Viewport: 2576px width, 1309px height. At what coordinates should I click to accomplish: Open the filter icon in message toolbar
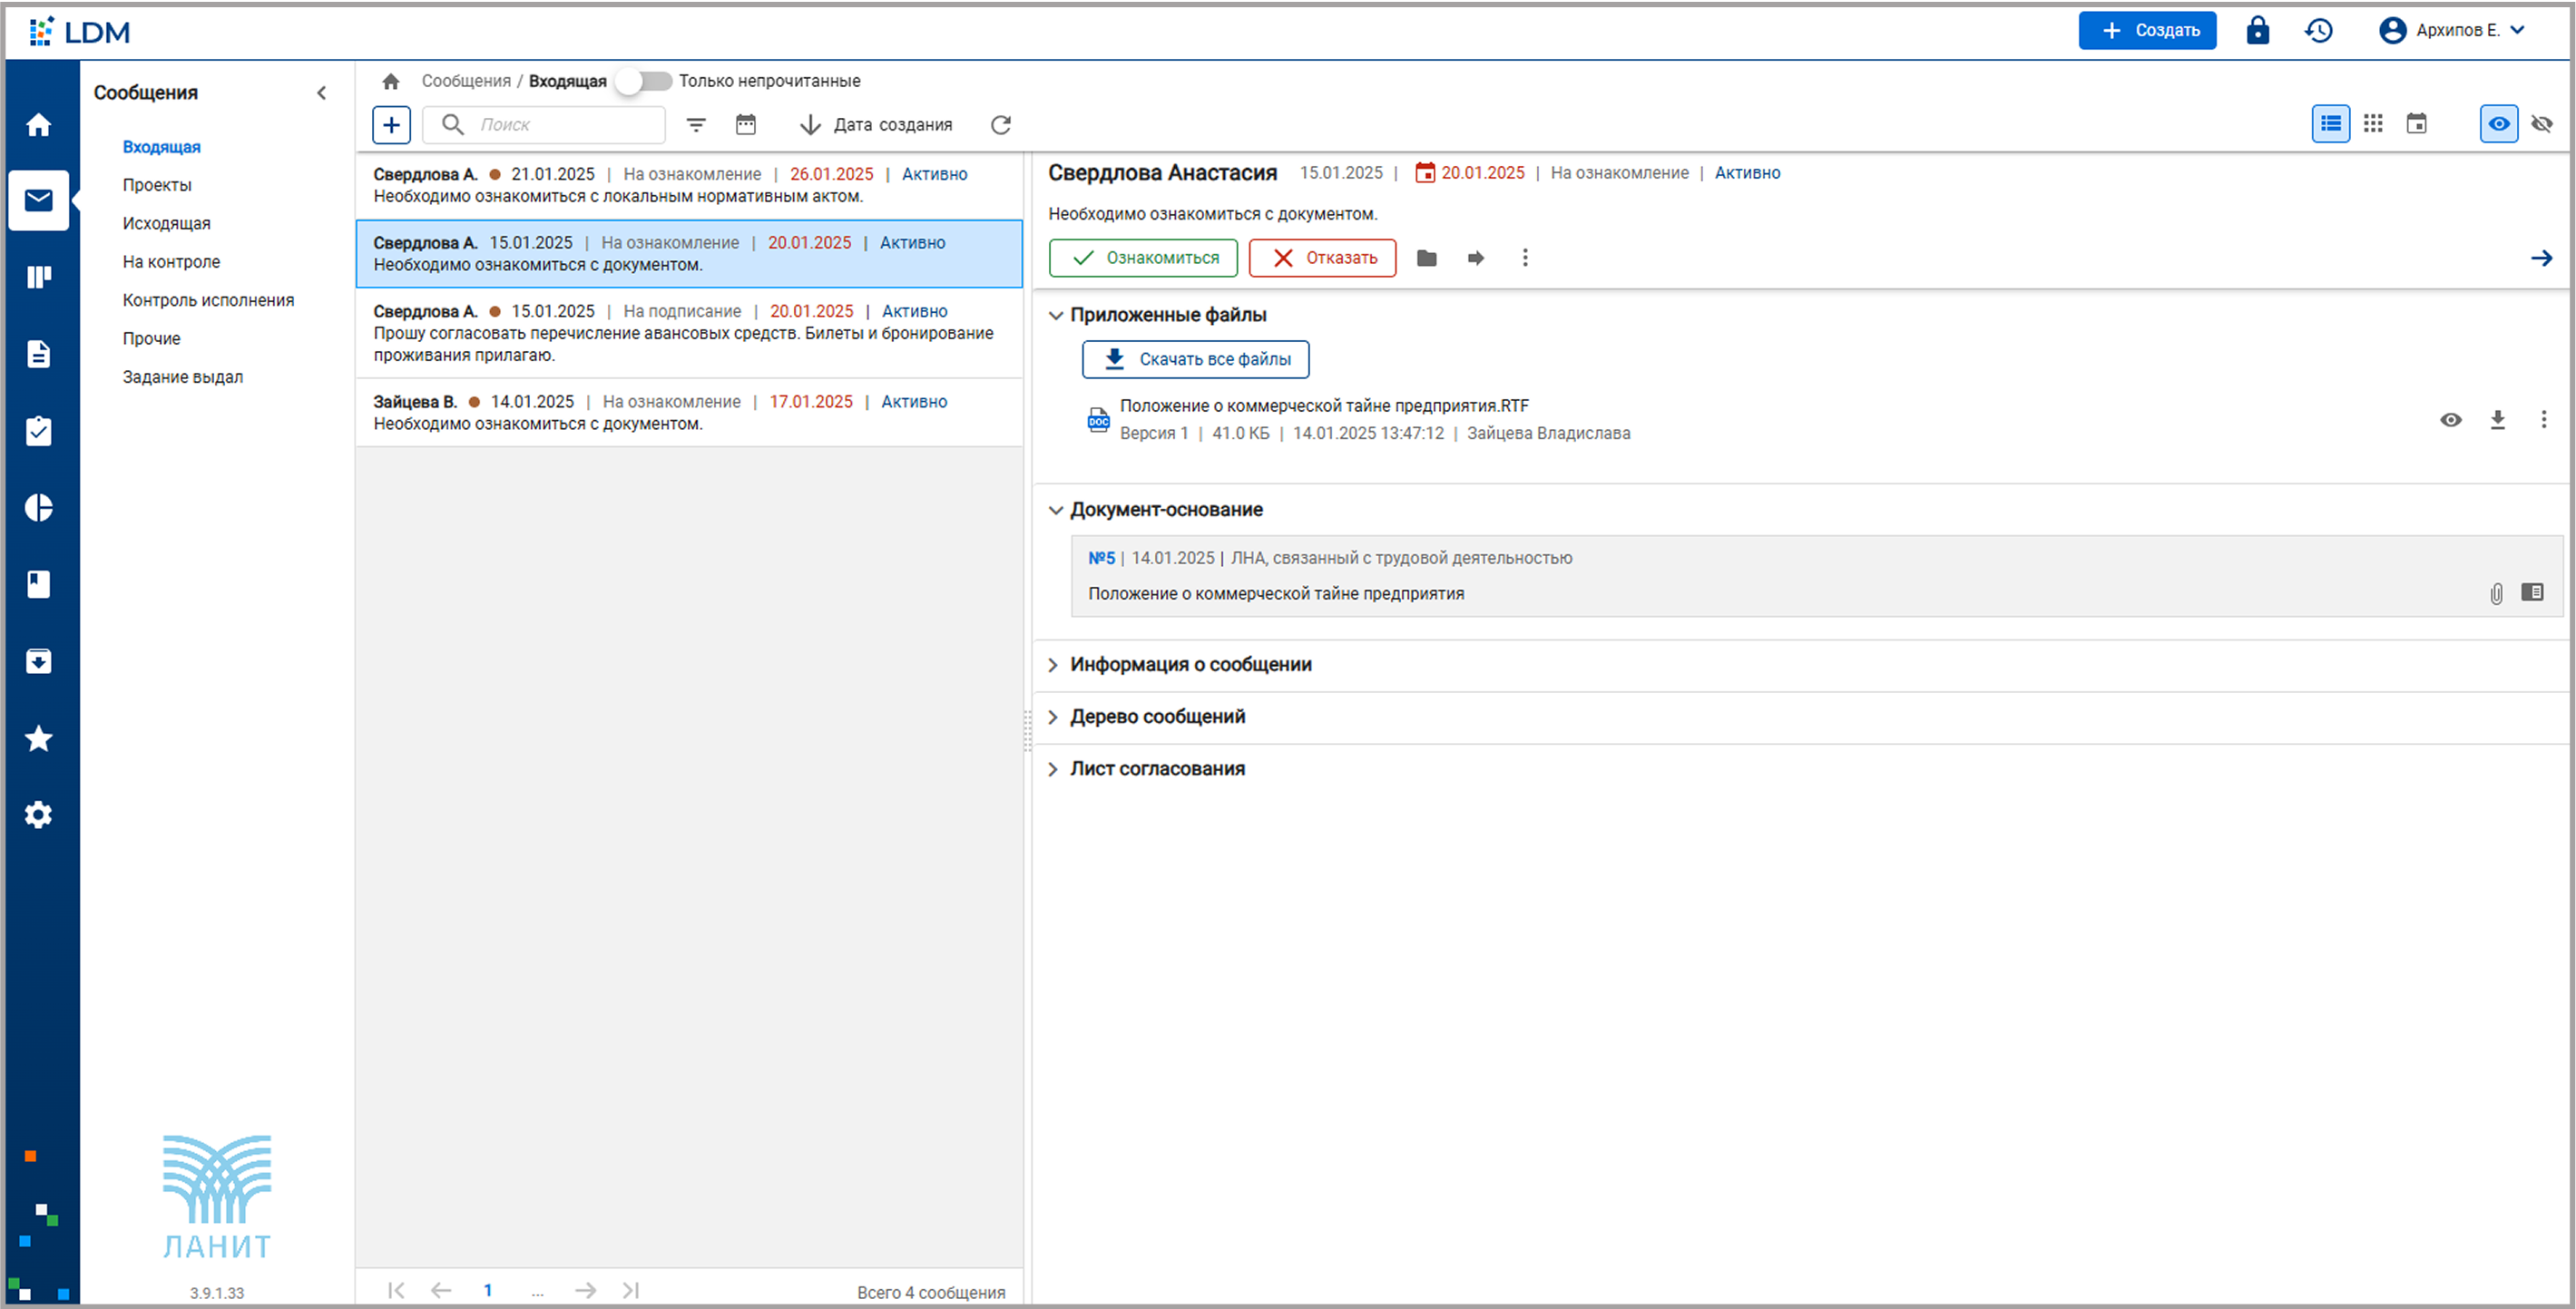coord(696,125)
